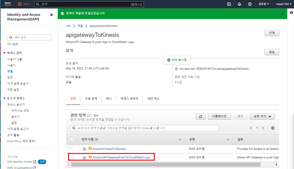The image size is (294, 169).
Task: Dismiss the green success banner
Action: point(282,14)
